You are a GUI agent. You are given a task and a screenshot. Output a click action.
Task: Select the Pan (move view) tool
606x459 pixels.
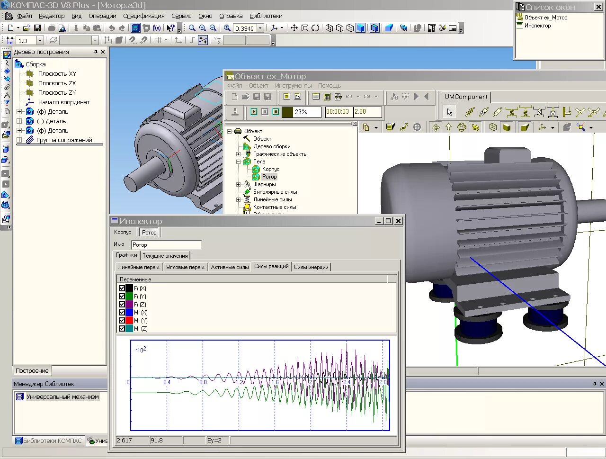pyautogui.click(x=294, y=28)
